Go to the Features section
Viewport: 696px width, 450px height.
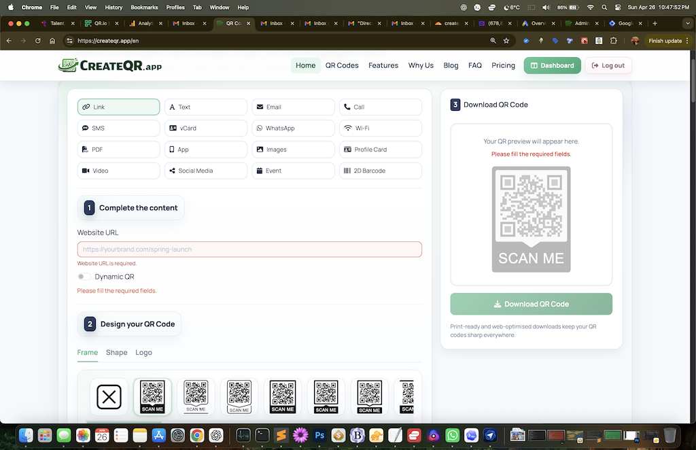tap(383, 65)
